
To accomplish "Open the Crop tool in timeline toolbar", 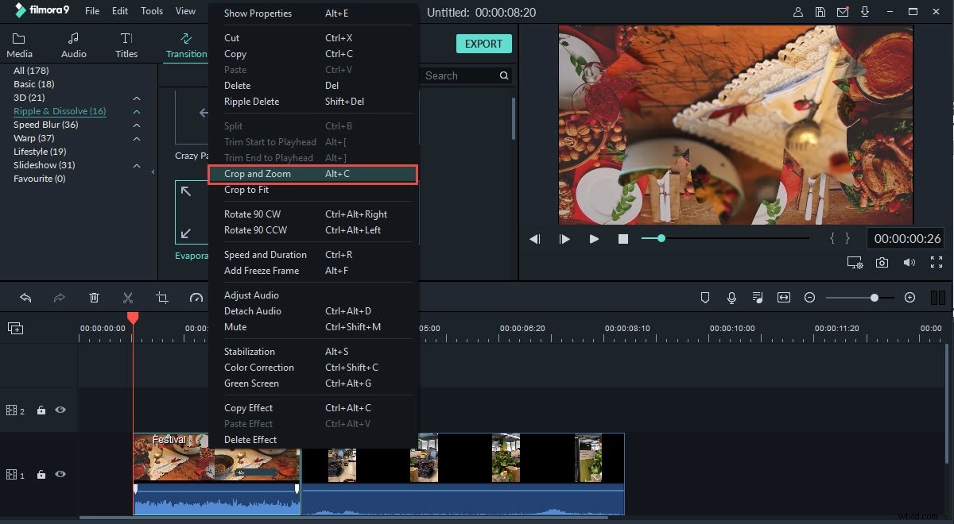I will coord(162,297).
